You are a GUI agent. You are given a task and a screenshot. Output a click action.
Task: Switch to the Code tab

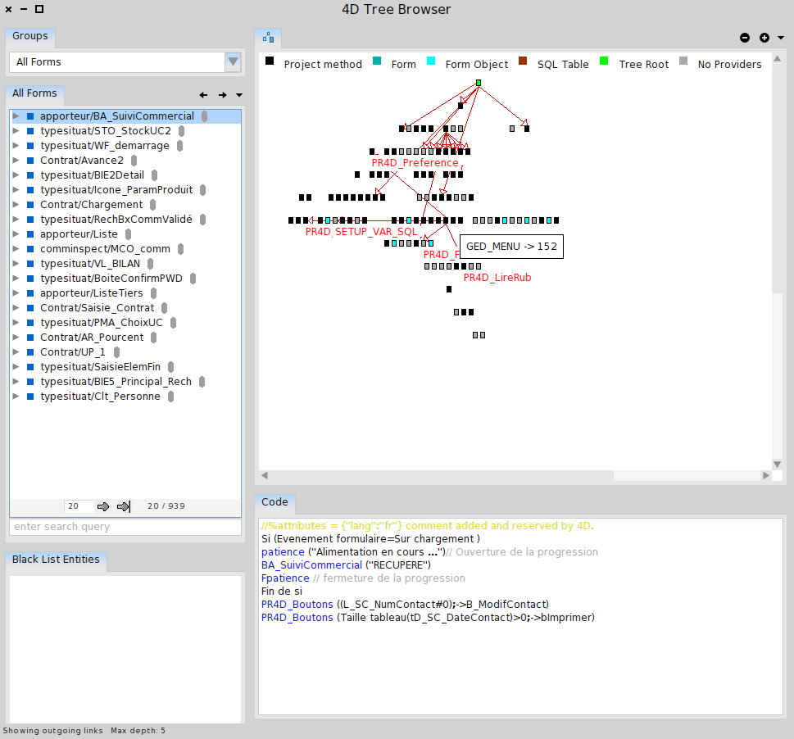tap(274, 501)
